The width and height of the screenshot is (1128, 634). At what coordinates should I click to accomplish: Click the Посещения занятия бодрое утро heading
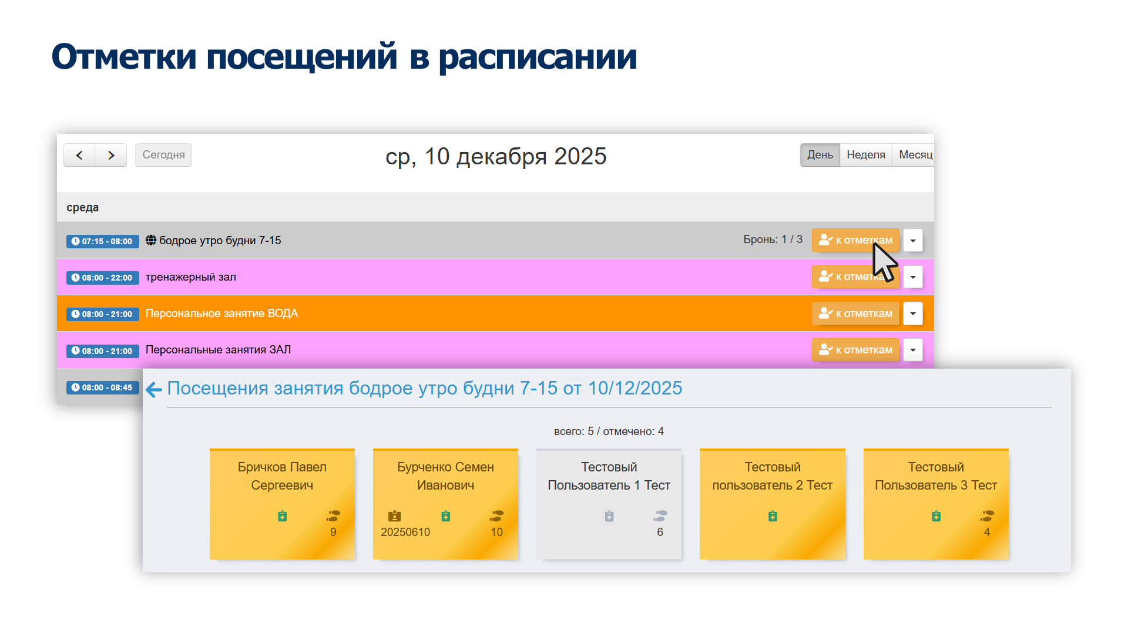coord(425,388)
